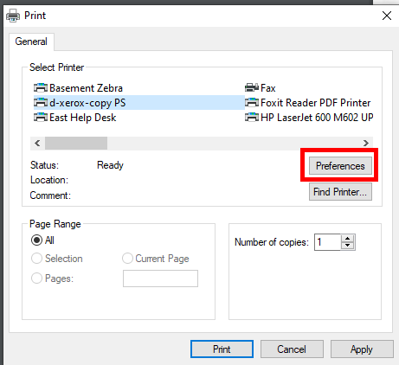Screen dimensions: 399x365
Task: Select the All page range option
Action: point(36,240)
